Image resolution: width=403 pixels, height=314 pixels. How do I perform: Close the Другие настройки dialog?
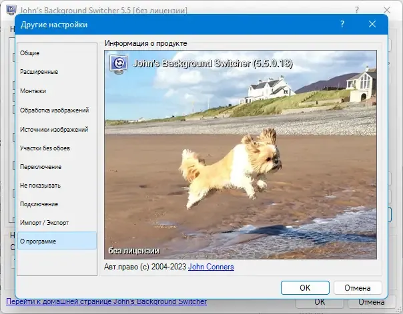(x=372, y=25)
